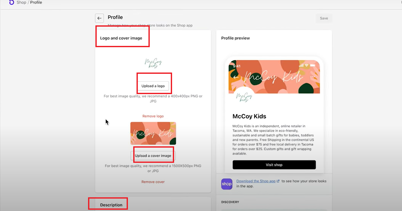Click the three-dots icon in phone preview
This screenshot has height=211, width=402.
pyautogui.click(x=313, y=77)
